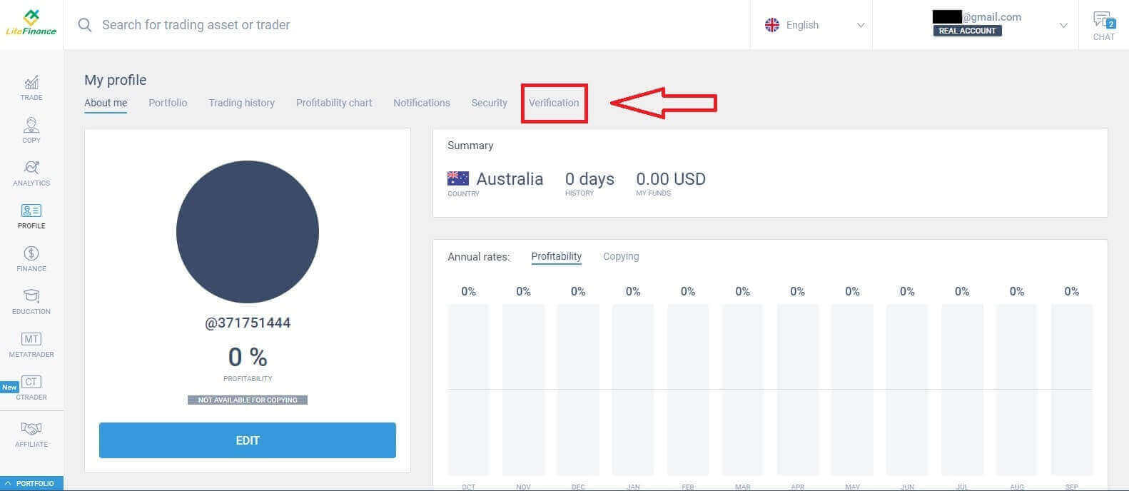
Task: Click the LiteFinance logo
Action: pos(31,24)
